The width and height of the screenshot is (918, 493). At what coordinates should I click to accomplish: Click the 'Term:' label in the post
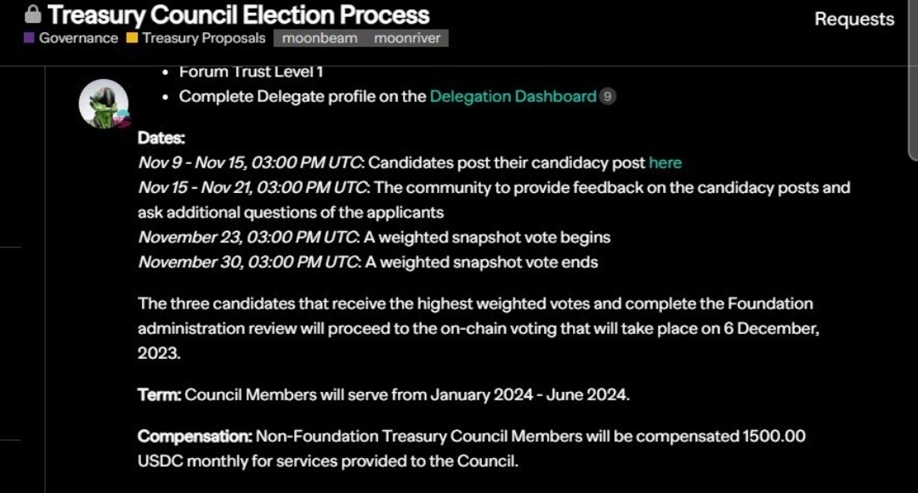pos(159,394)
